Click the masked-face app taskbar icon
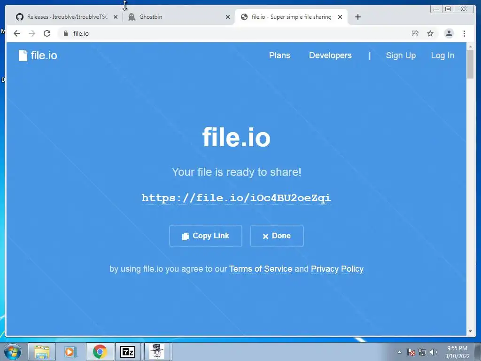 pos(157,352)
